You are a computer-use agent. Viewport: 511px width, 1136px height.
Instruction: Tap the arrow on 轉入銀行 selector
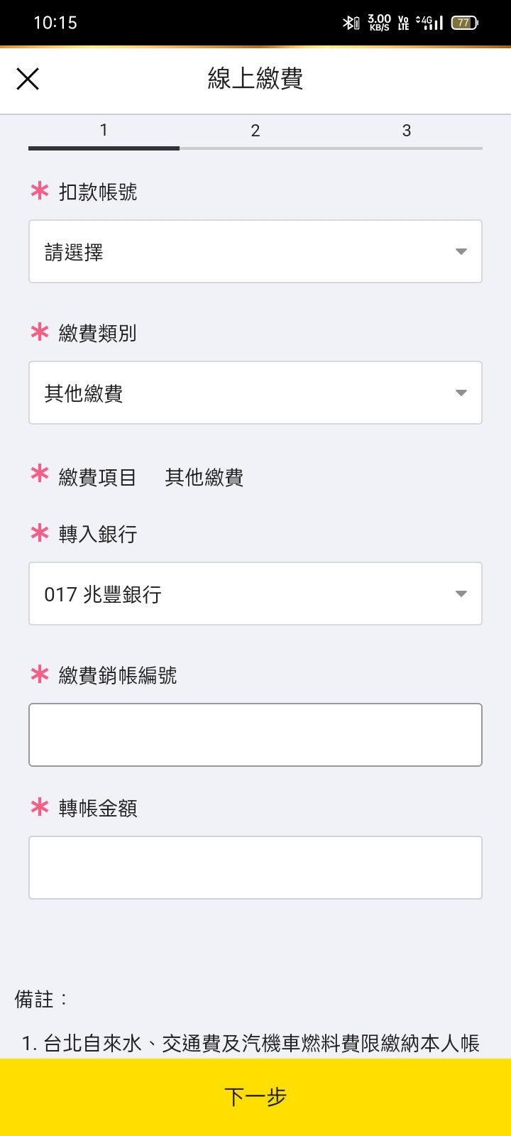tap(461, 594)
